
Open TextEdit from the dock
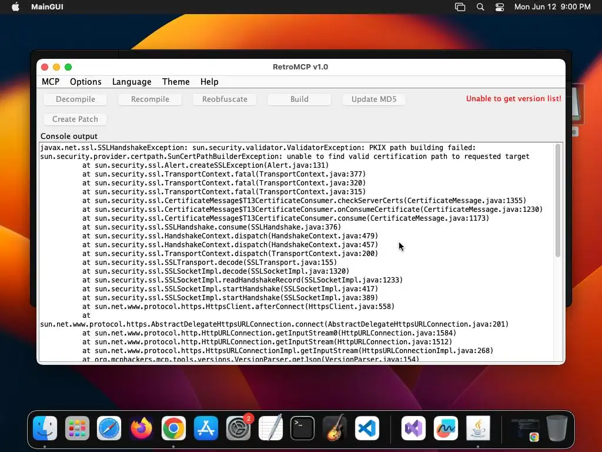point(270,428)
